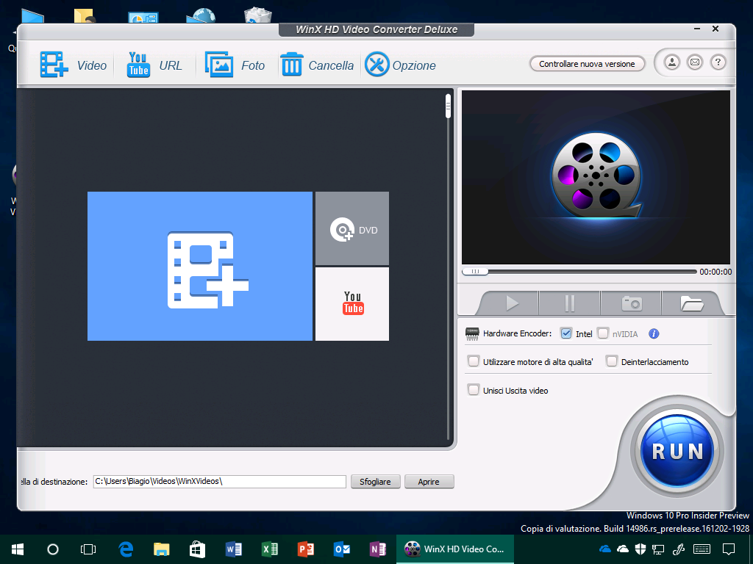The image size is (753, 564).
Task: Launch OneNote from the taskbar
Action: pyautogui.click(x=377, y=549)
